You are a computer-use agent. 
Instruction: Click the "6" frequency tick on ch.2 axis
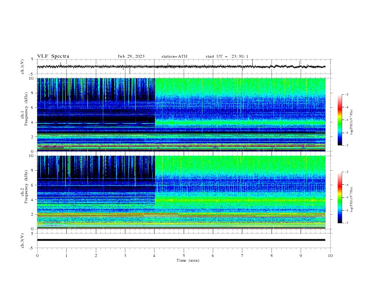(x=32, y=185)
